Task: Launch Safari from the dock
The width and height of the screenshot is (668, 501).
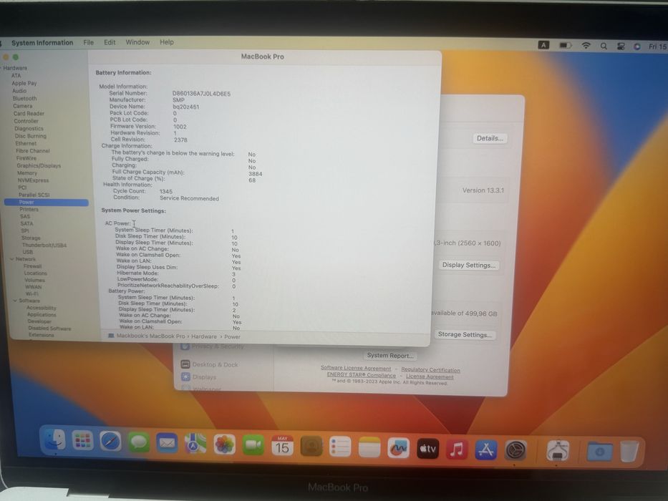Action: click(110, 441)
